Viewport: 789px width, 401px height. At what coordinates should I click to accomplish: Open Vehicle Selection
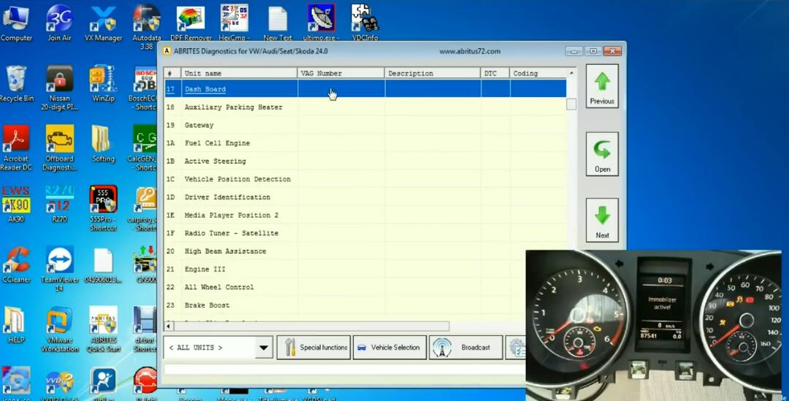tap(390, 347)
